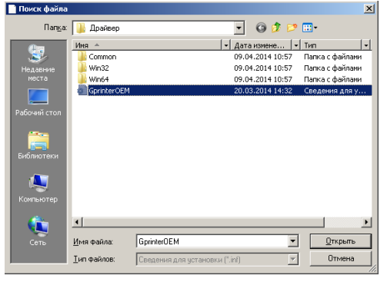Viewport: 387px width, 282px height.
Task: Select the GprinterOEM inf file icon
Action: tap(82, 91)
